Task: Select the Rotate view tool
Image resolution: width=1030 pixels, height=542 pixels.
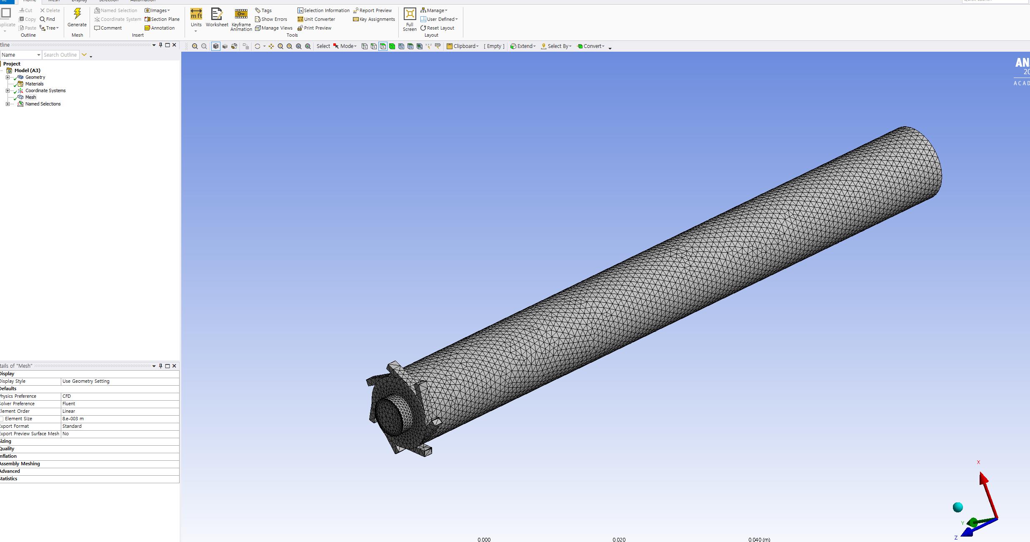Action: coord(257,46)
